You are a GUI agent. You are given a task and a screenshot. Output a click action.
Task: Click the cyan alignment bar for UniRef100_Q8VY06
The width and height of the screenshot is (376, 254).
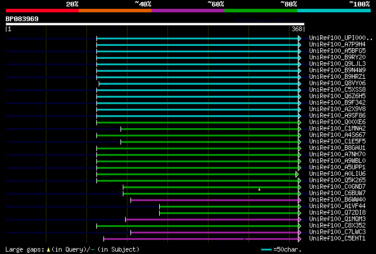point(199,84)
